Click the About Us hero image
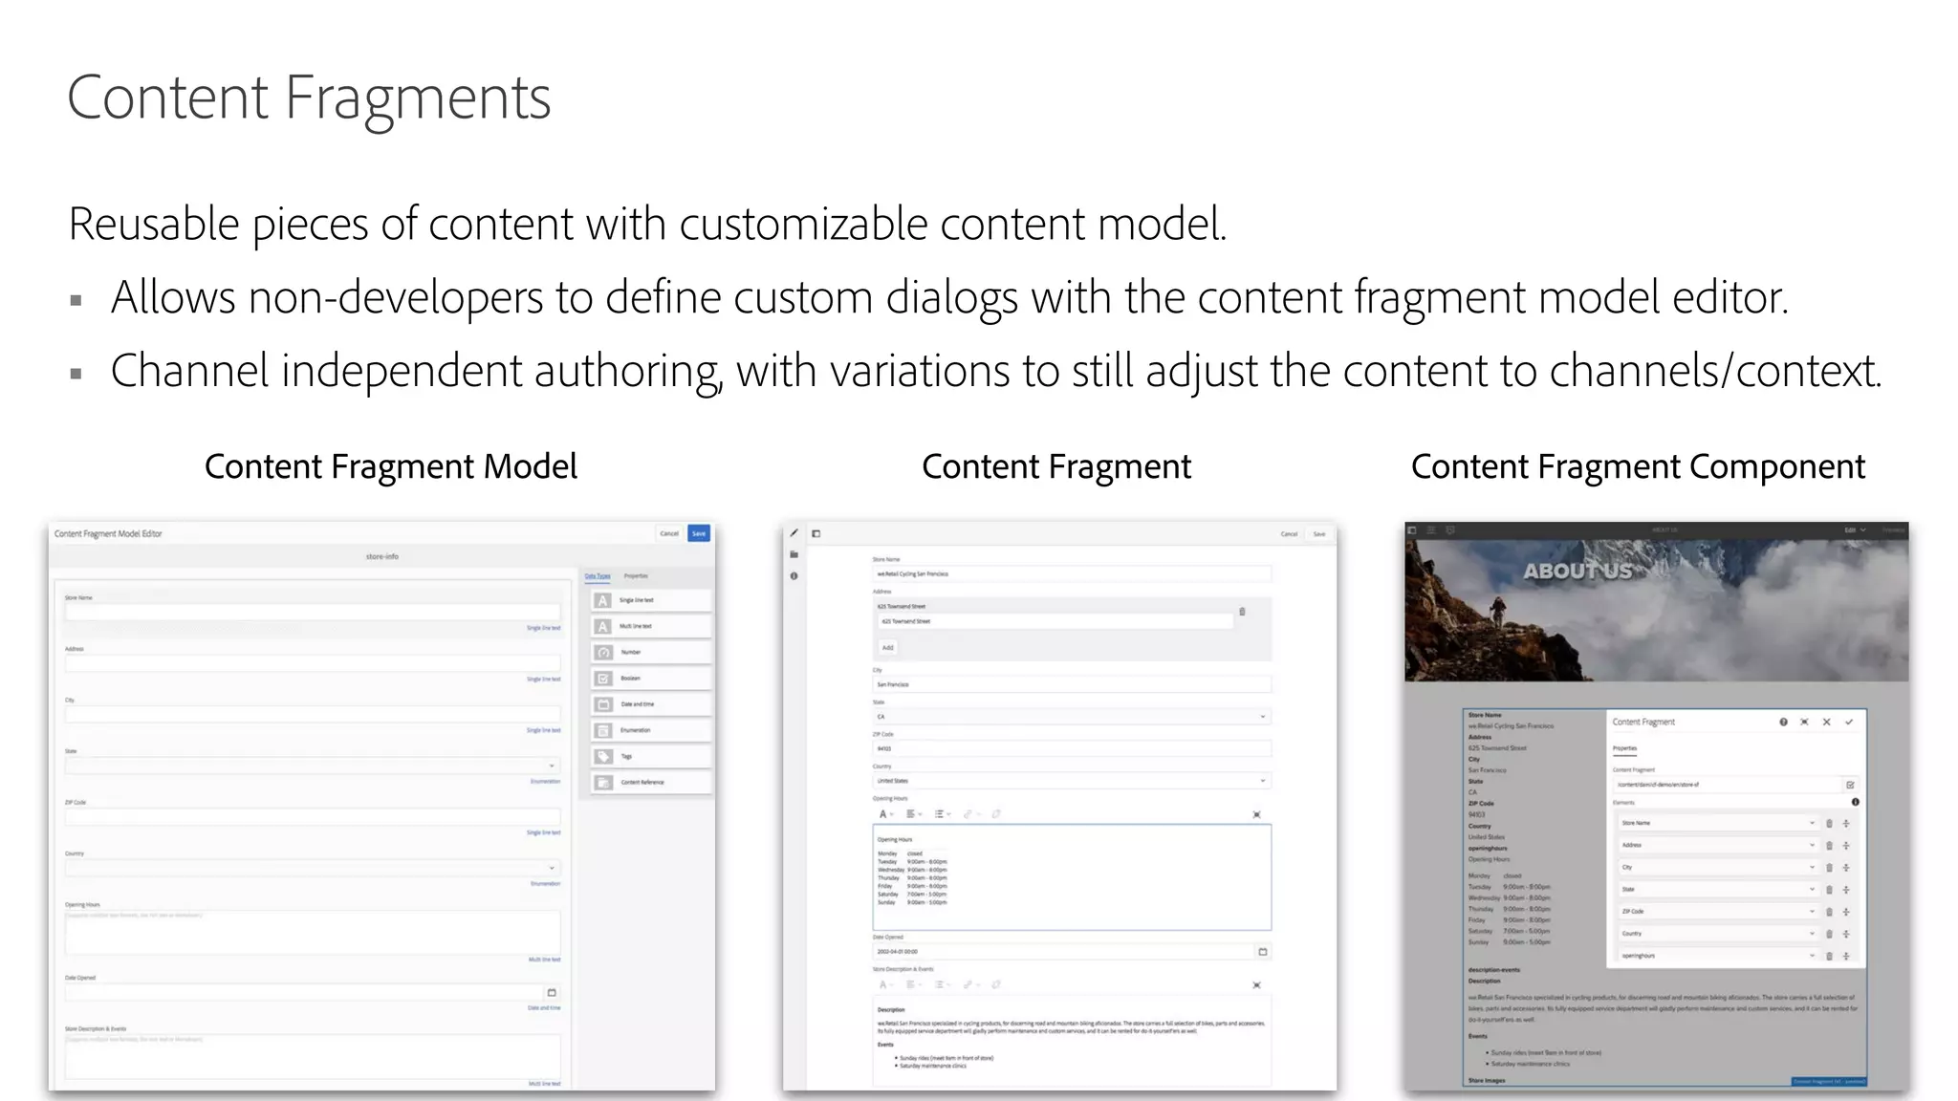This screenshot has height=1101, width=1958. [x=1656, y=610]
